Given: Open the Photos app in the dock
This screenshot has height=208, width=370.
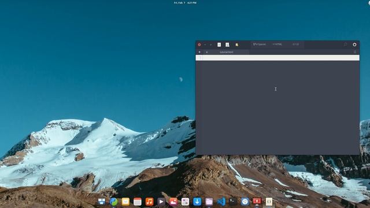Looking at the screenshot, I should pos(173,202).
